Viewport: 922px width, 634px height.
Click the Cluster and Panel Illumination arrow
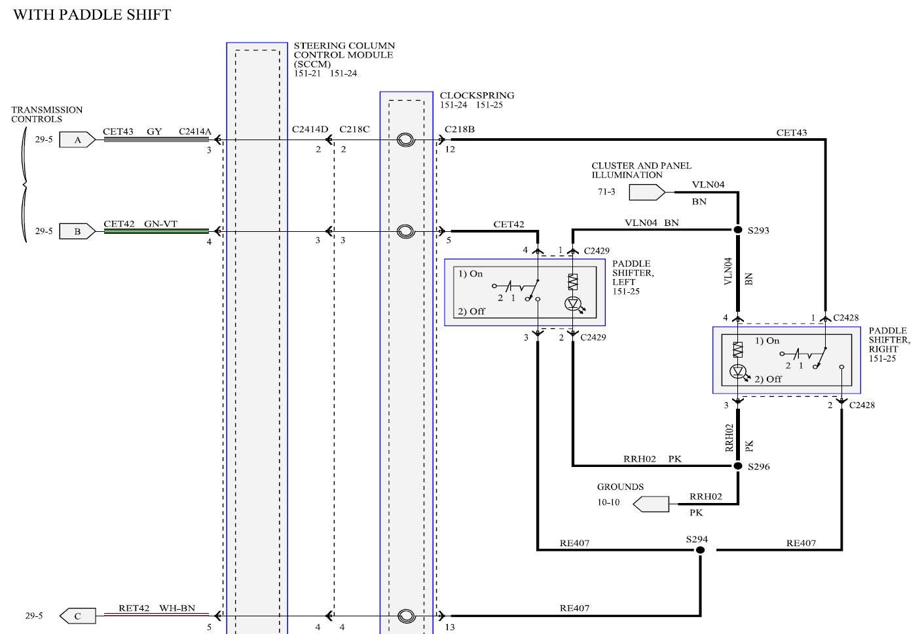point(647,192)
